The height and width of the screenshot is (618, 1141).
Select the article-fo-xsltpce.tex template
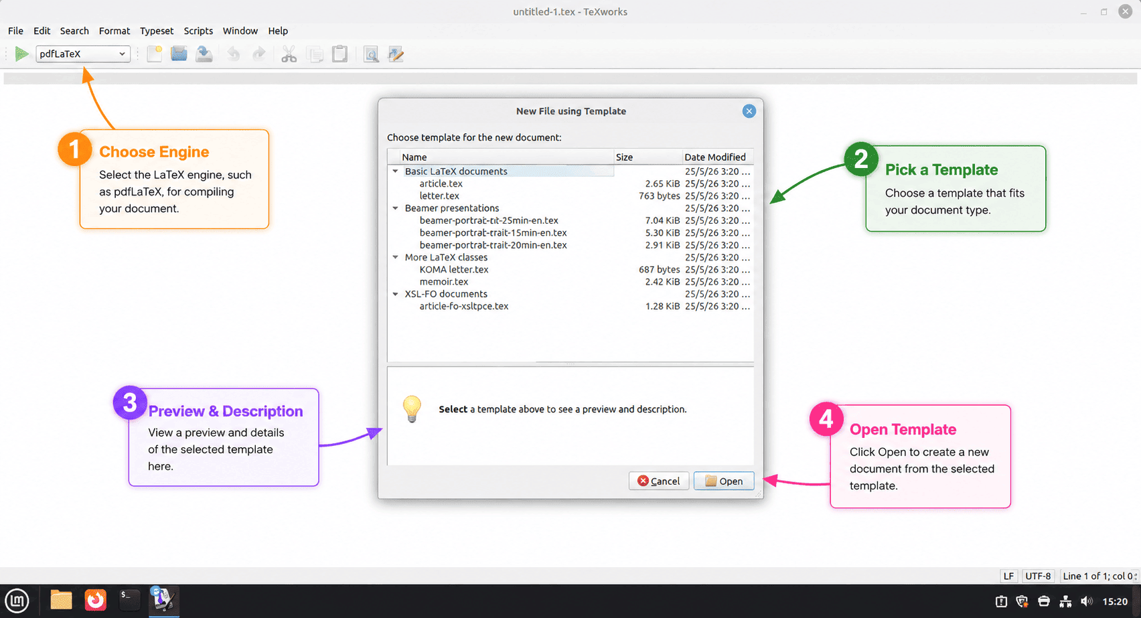[x=464, y=307]
